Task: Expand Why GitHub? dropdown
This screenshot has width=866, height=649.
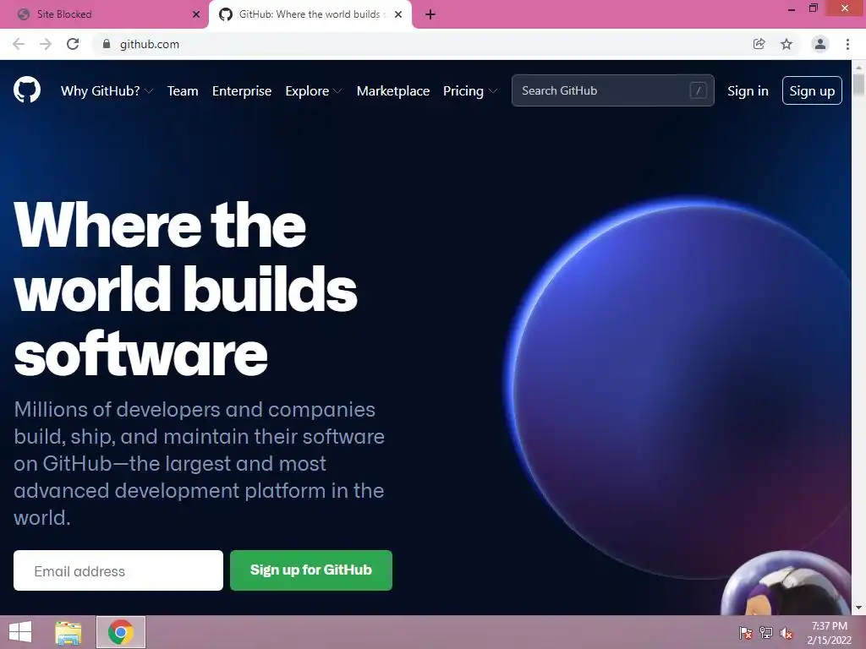Action: coord(107,91)
